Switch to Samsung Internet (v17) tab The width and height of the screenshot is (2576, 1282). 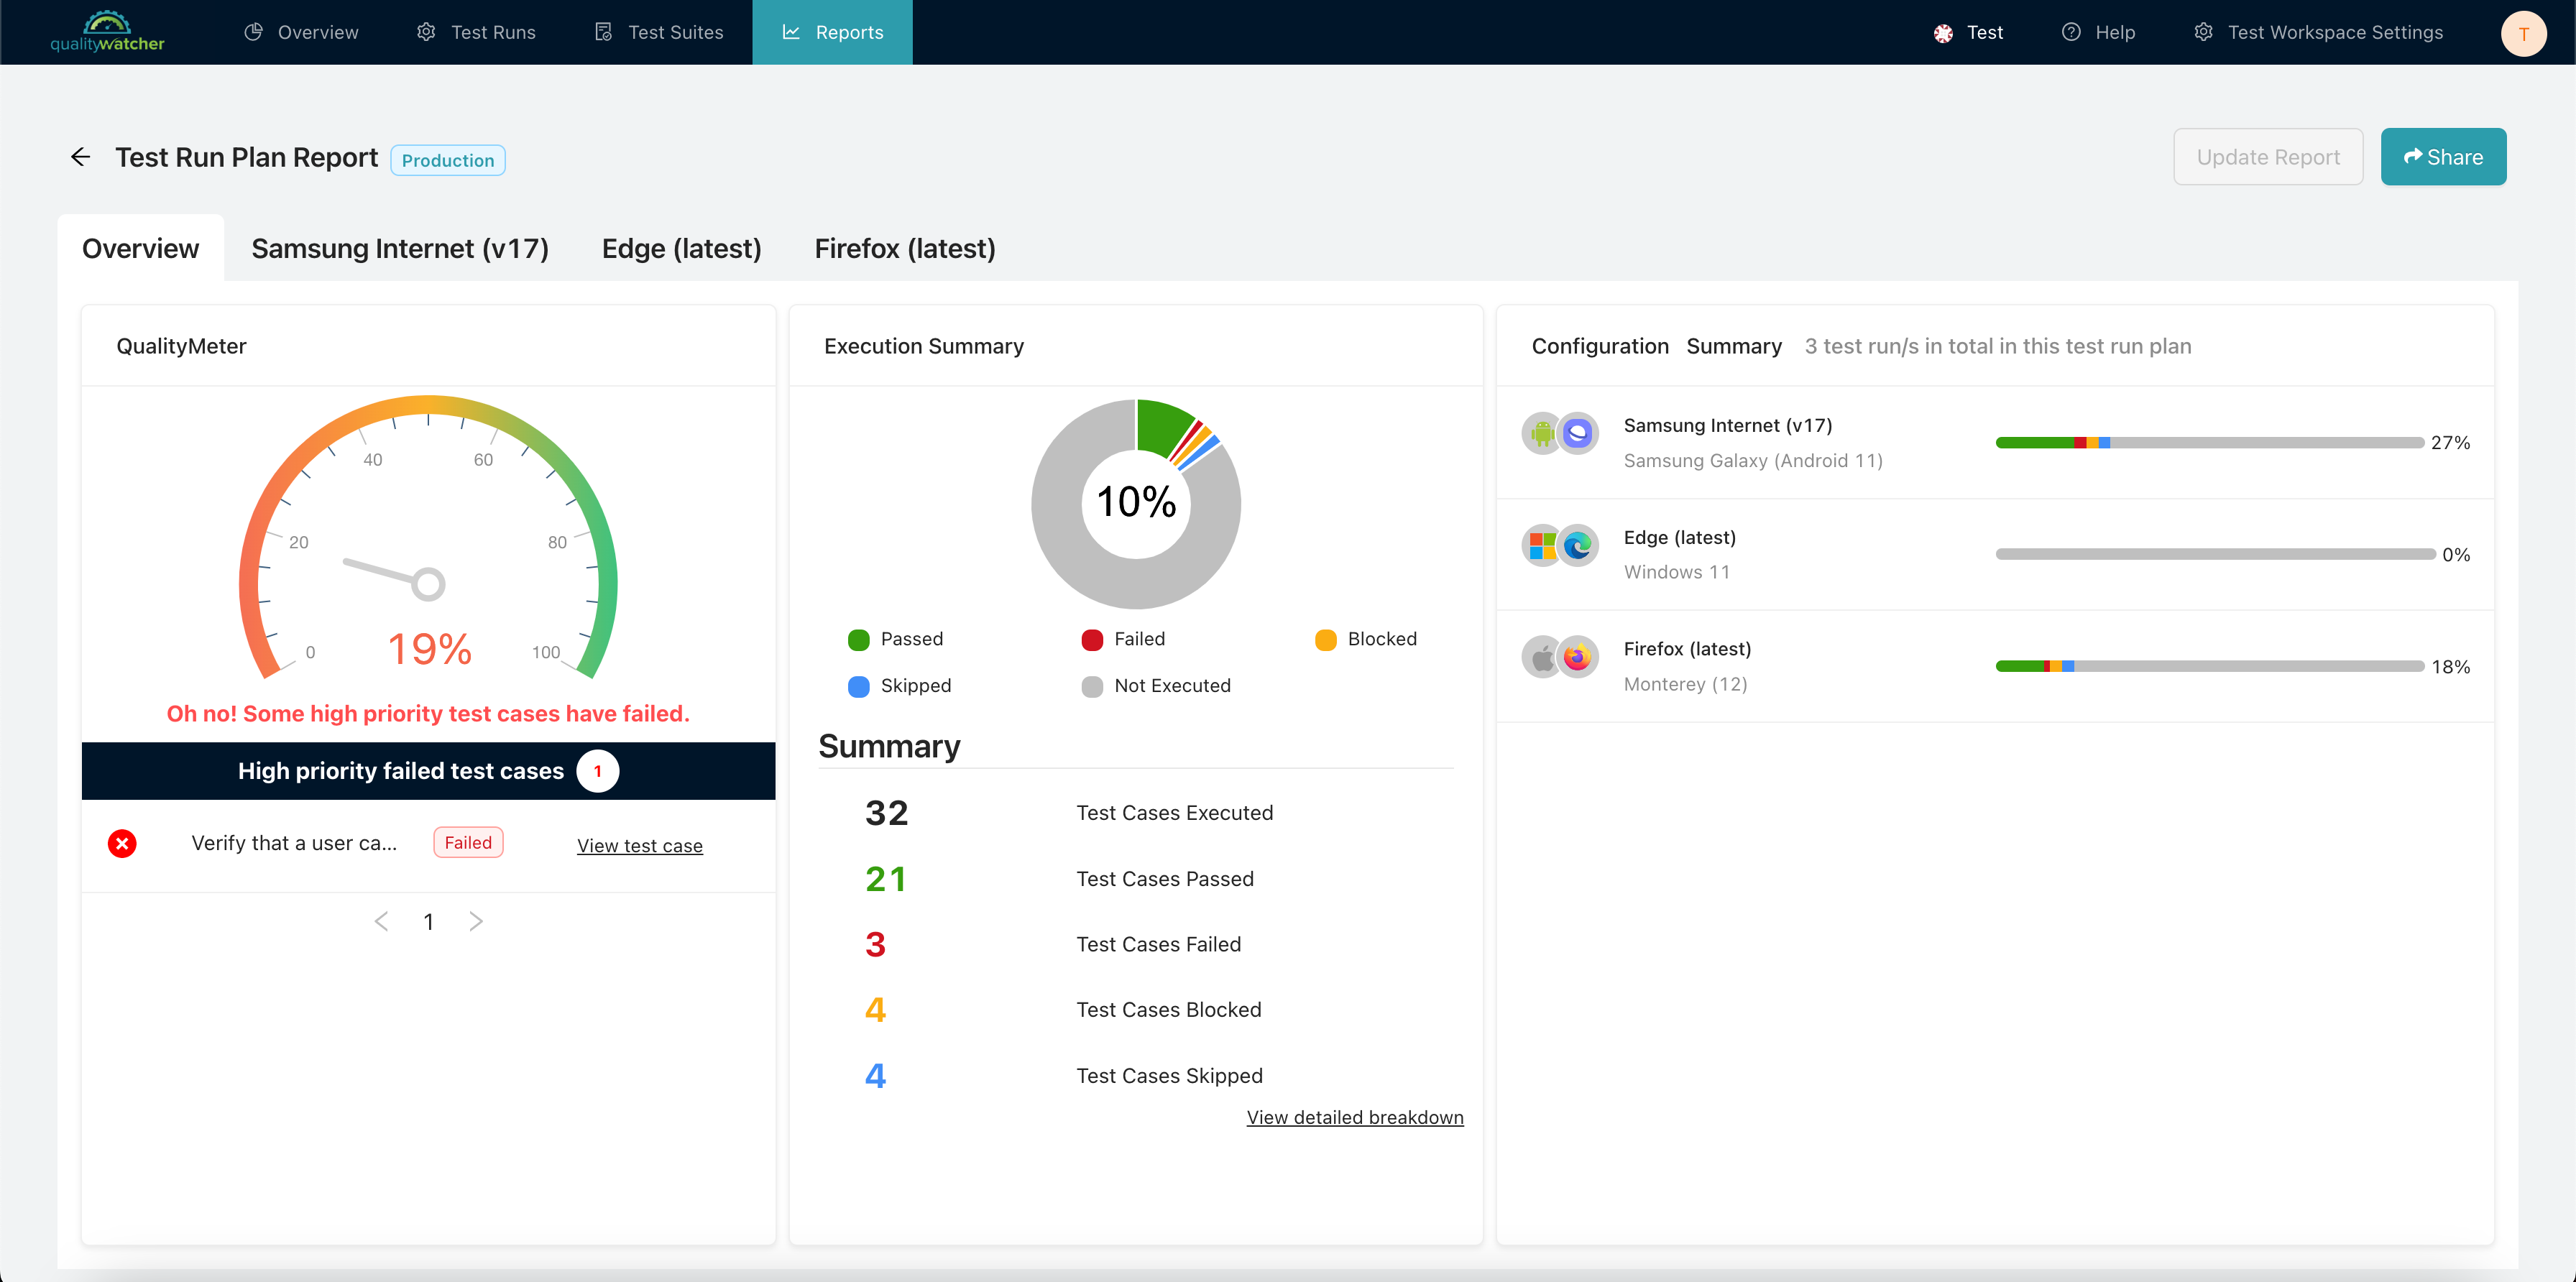point(400,248)
